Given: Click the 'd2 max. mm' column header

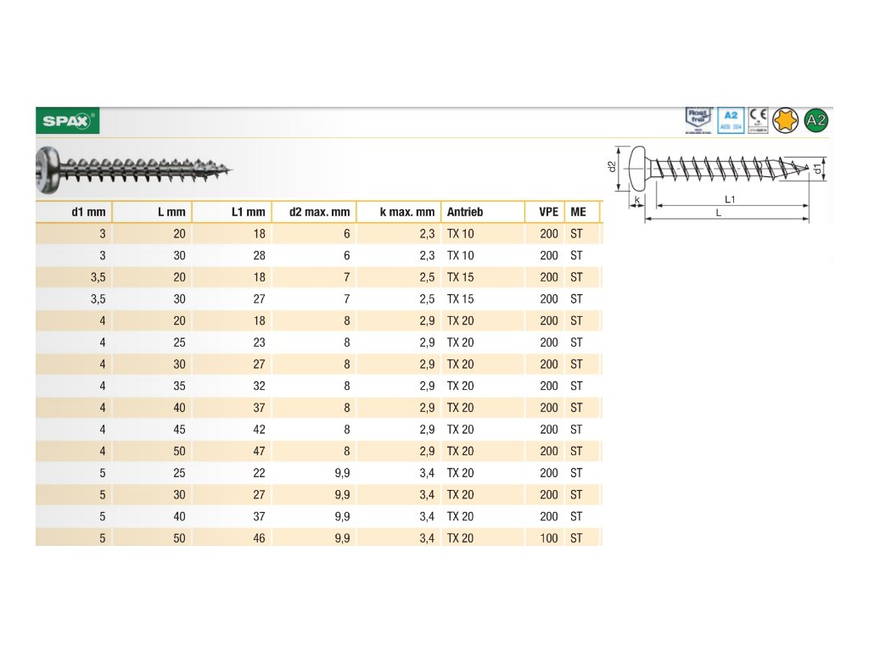Looking at the screenshot, I should (x=319, y=212).
